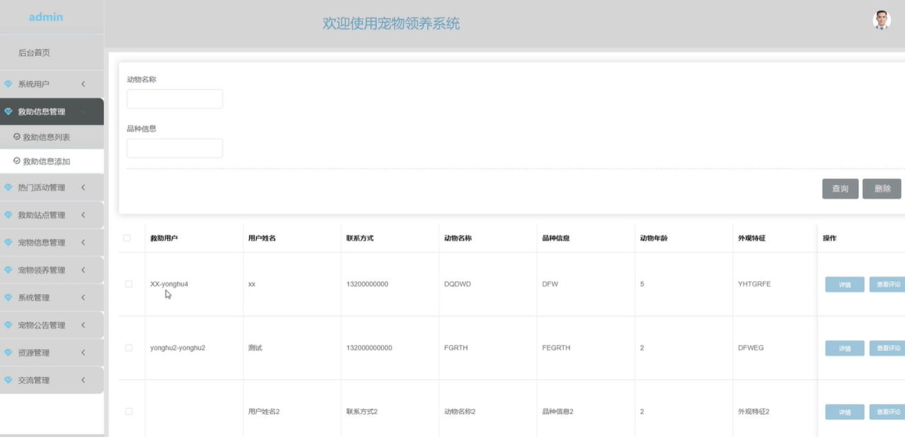Screen dimensions: 905x437
Task: Click the YHTGRFE feature cell
Action: tap(754, 284)
